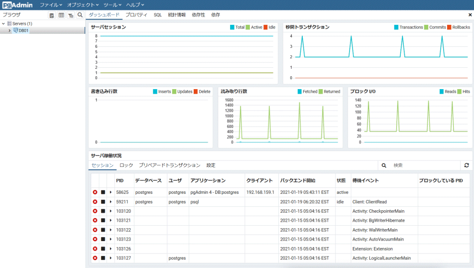Expand details row for PID 58625

click(x=111, y=192)
